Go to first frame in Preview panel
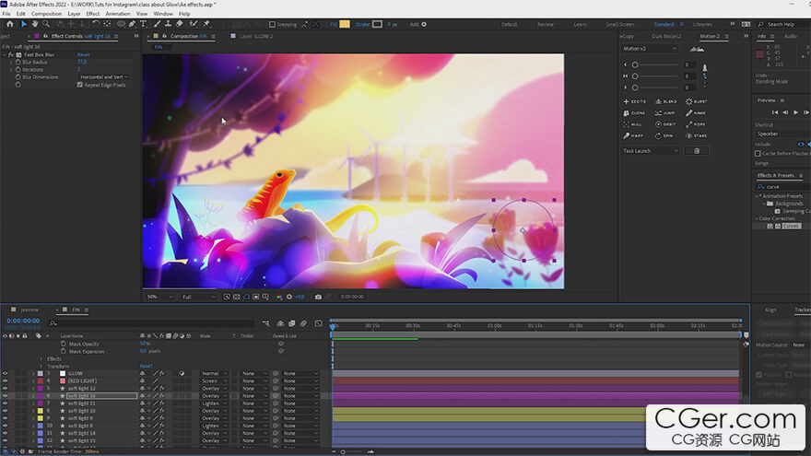This screenshot has width=811, height=456. click(x=775, y=112)
